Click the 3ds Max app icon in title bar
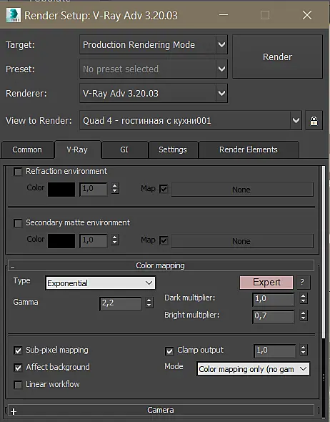Image resolution: width=330 pixels, height=422 pixels. click(13, 15)
